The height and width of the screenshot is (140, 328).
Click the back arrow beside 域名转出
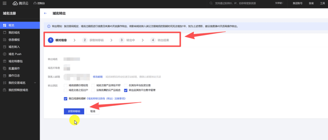click(45, 13)
